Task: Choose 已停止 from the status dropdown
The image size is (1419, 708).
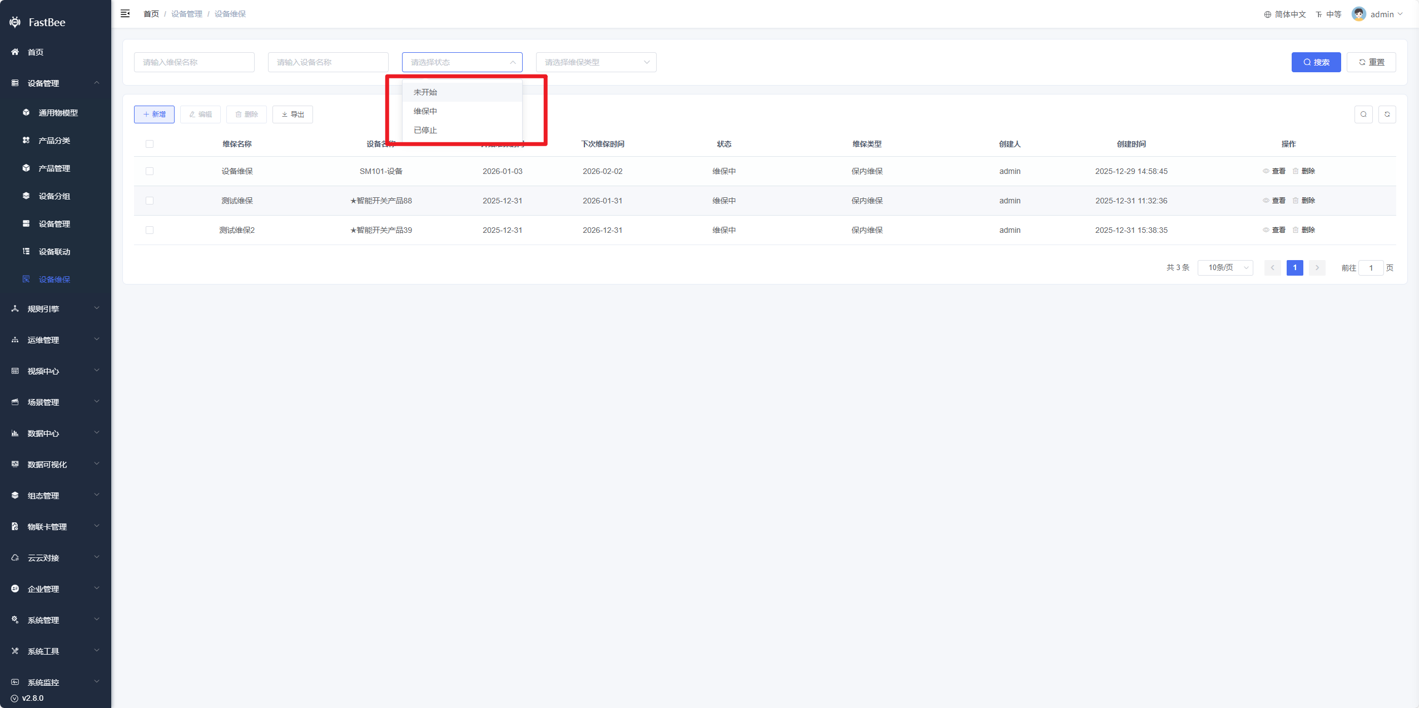Action: pyautogui.click(x=425, y=130)
